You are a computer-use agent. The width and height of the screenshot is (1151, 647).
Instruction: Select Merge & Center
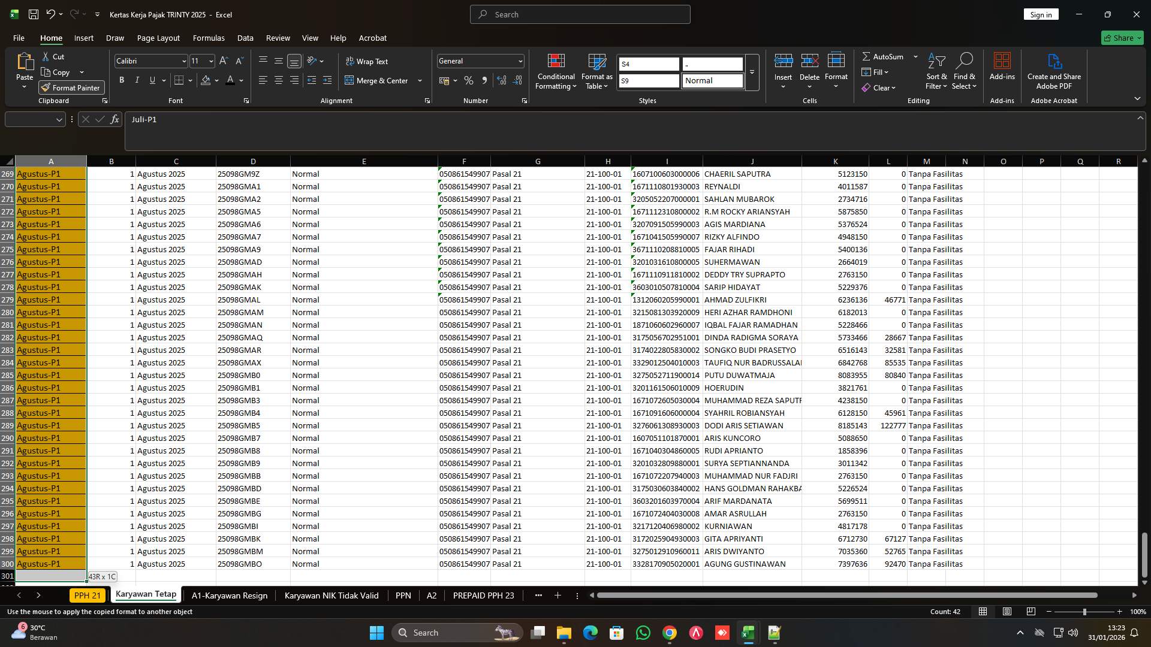coord(379,80)
